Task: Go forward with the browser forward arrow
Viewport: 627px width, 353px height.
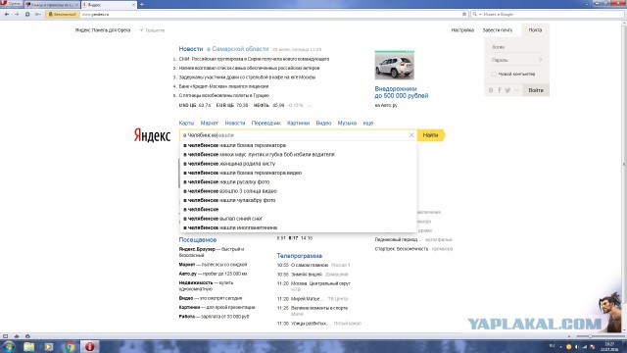Action: (17, 14)
